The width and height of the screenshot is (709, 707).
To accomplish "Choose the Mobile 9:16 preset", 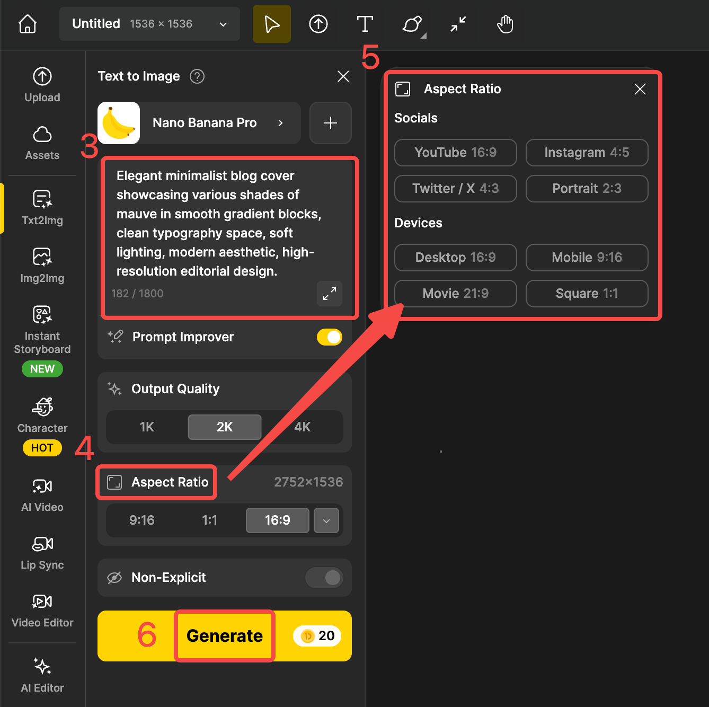I will point(587,258).
